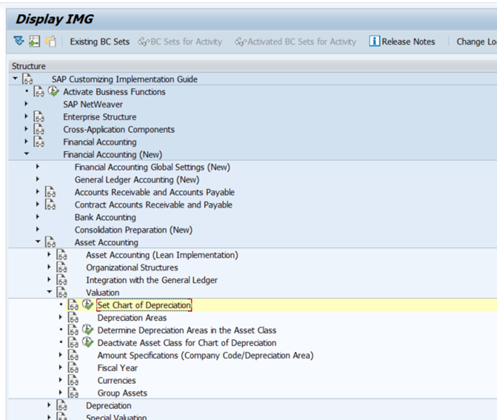Click the Release Notes info icon
Viewport: 497px width, 420px height.
pyautogui.click(x=374, y=41)
